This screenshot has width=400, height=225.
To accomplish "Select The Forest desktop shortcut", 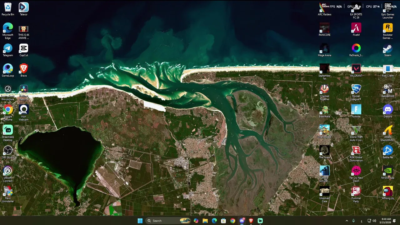I will pyautogui.click(x=324, y=152).
